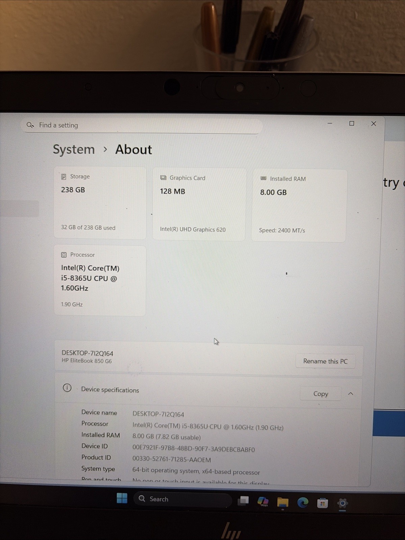Select the Device ID value
The height and width of the screenshot is (540, 405).
(x=194, y=449)
